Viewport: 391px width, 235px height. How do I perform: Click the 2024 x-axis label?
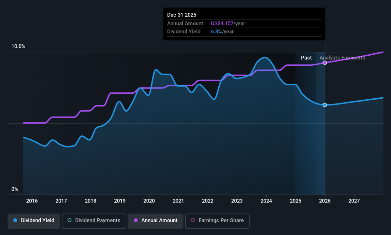(x=266, y=200)
